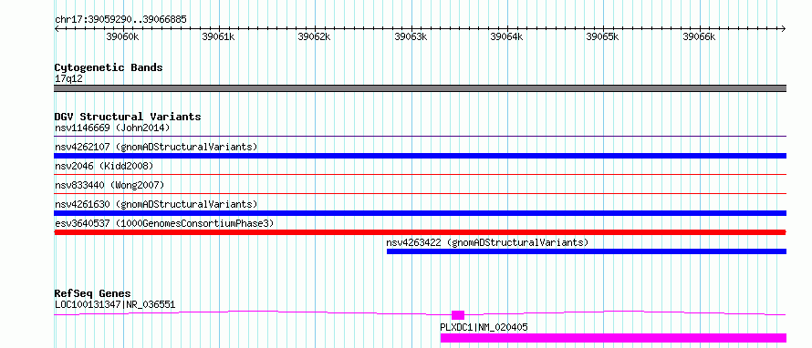The image size is (812, 348).
Task: Click the left arrowhead of the ruler
Action: [x=57, y=29]
